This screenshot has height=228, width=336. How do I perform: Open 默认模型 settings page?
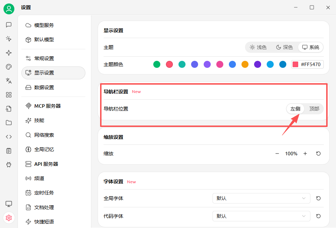[53, 40]
